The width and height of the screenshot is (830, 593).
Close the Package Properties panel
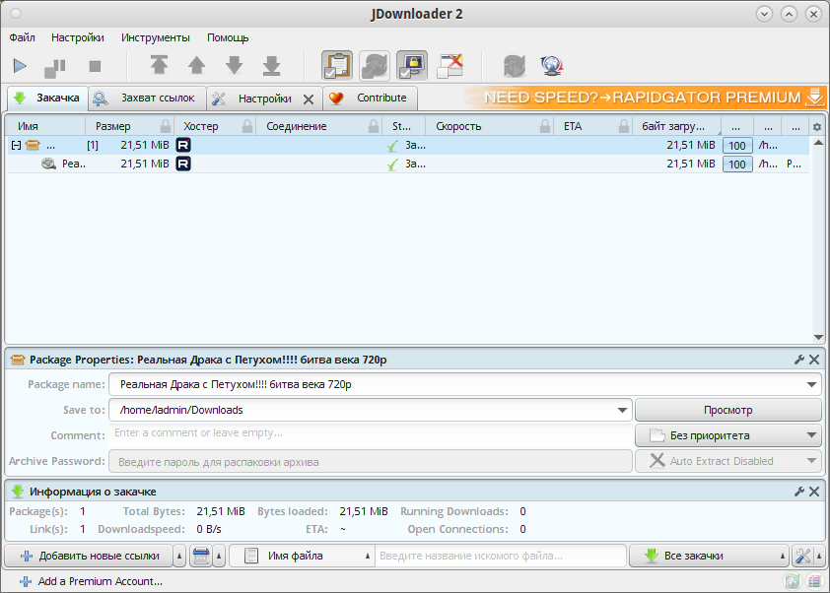[x=814, y=360]
